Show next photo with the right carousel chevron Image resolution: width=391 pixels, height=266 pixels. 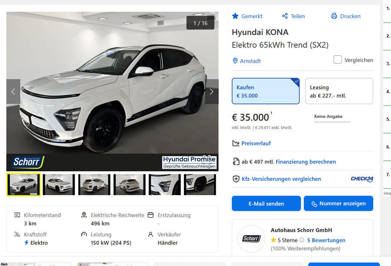211,92
